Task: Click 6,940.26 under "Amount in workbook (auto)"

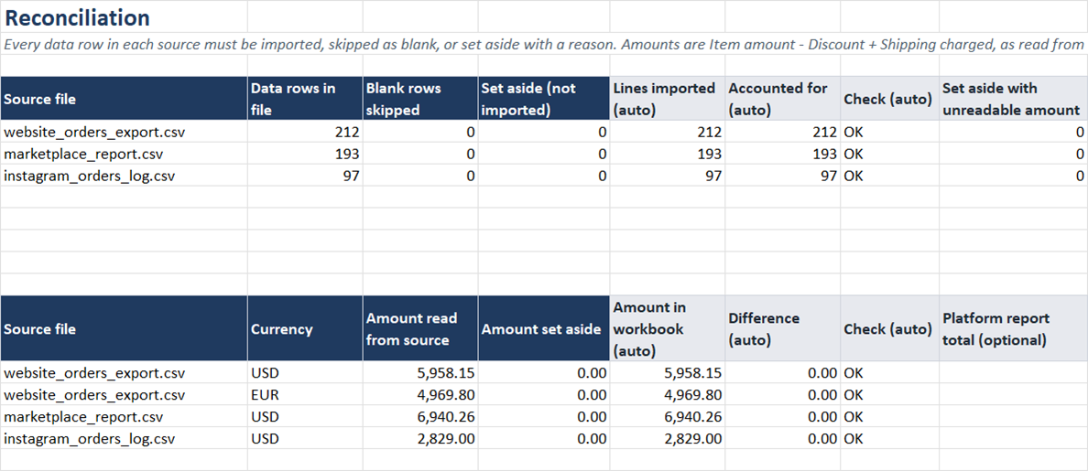Action: click(667, 417)
